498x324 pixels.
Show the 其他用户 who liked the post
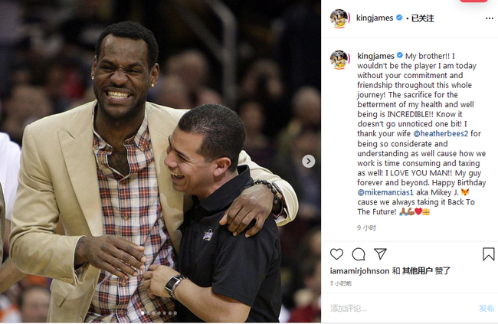coord(418,271)
